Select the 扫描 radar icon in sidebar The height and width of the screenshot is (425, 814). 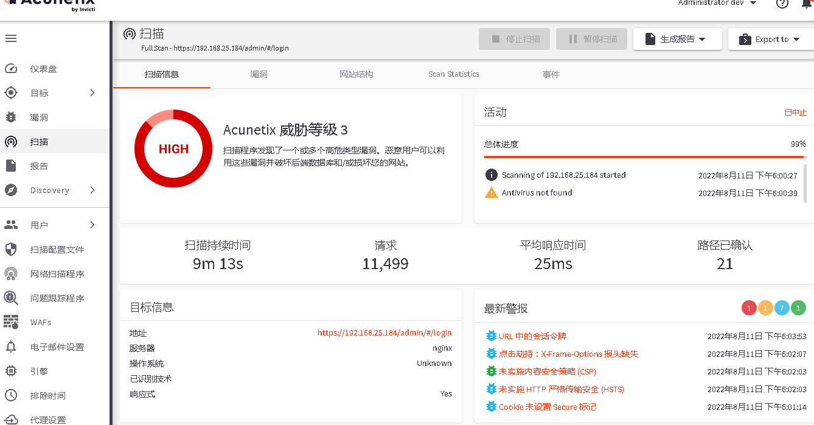(11, 142)
